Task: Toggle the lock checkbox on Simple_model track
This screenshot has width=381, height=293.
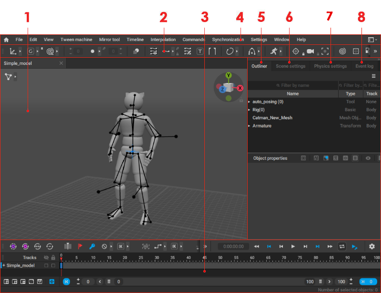Action: (54, 265)
